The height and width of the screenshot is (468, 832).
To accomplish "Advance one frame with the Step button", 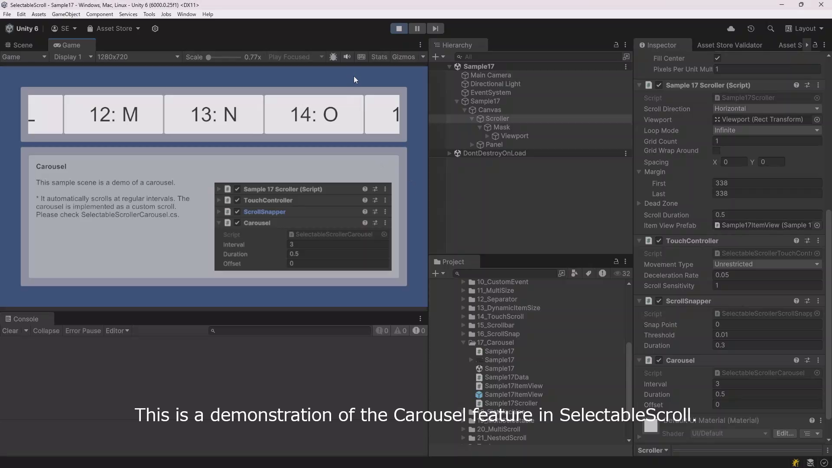I will (435, 29).
